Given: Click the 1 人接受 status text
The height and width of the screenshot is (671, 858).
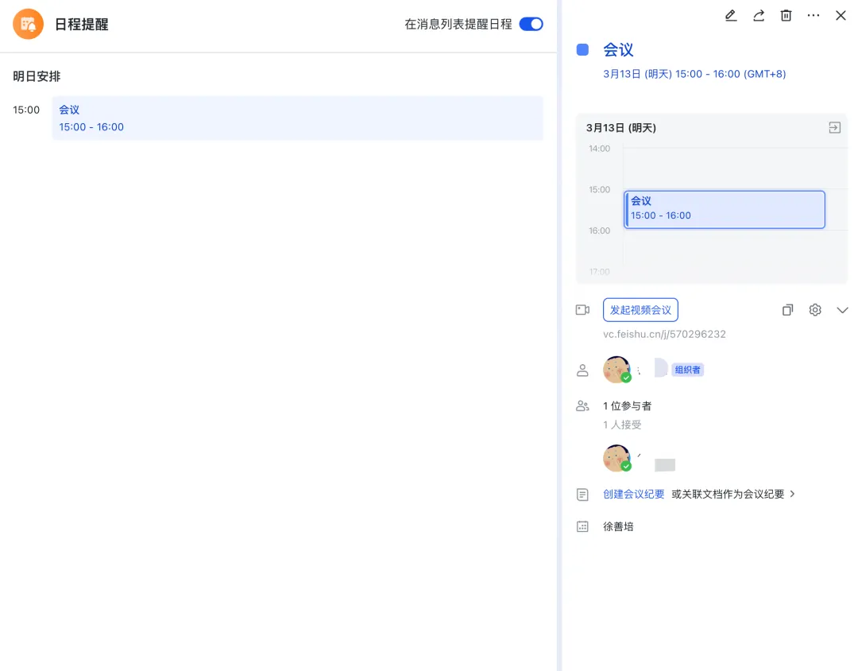Looking at the screenshot, I should pos(622,425).
